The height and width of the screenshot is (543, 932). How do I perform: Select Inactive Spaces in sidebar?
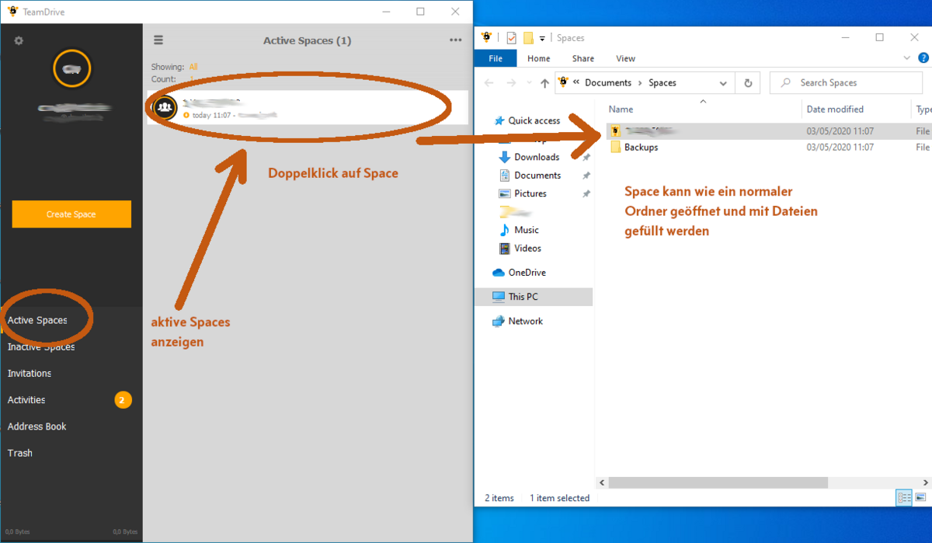(41, 346)
